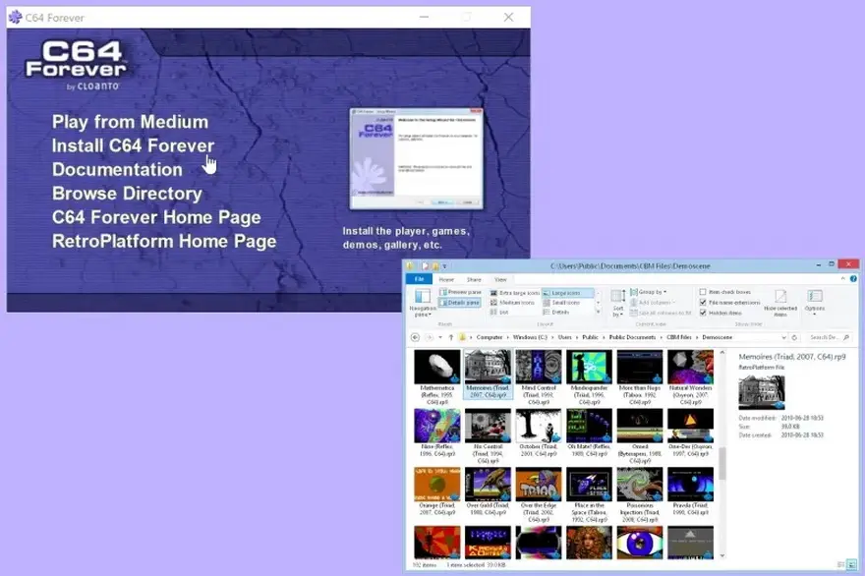Click CBM Files in the address breadcrumb
This screenshot has width=865, height=576.
(x=678, y=337)
